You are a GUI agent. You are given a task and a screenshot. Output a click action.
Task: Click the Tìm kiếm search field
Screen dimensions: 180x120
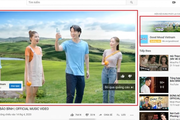(x=76, y=2)
